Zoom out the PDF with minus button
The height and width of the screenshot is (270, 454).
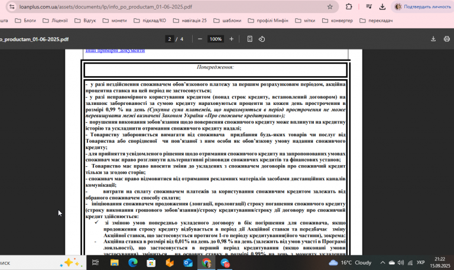point(200,39)
